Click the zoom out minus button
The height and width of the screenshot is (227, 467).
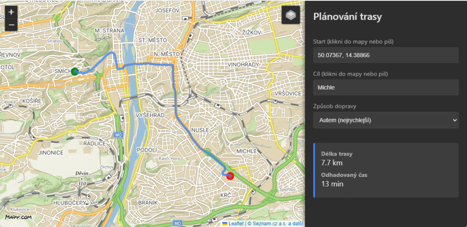pyautogui.click(x=11, y=25)
